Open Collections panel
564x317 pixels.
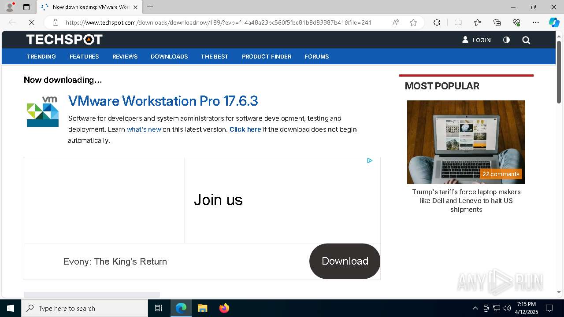pos(497,22)
